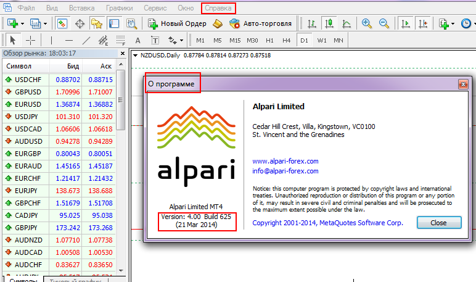
Task: Click the Close button in About dialog
Action: 439,223
